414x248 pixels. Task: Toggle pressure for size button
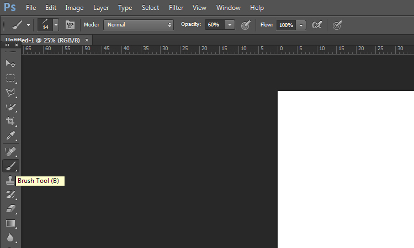coord(337,25)
